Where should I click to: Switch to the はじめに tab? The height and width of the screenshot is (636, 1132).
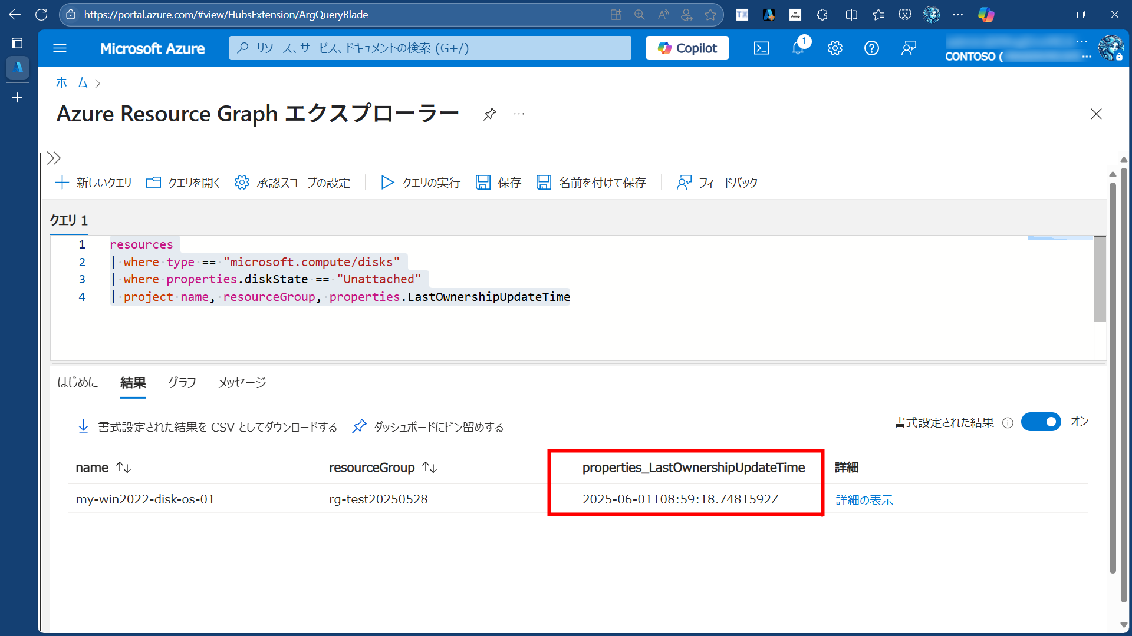(78, 383)
